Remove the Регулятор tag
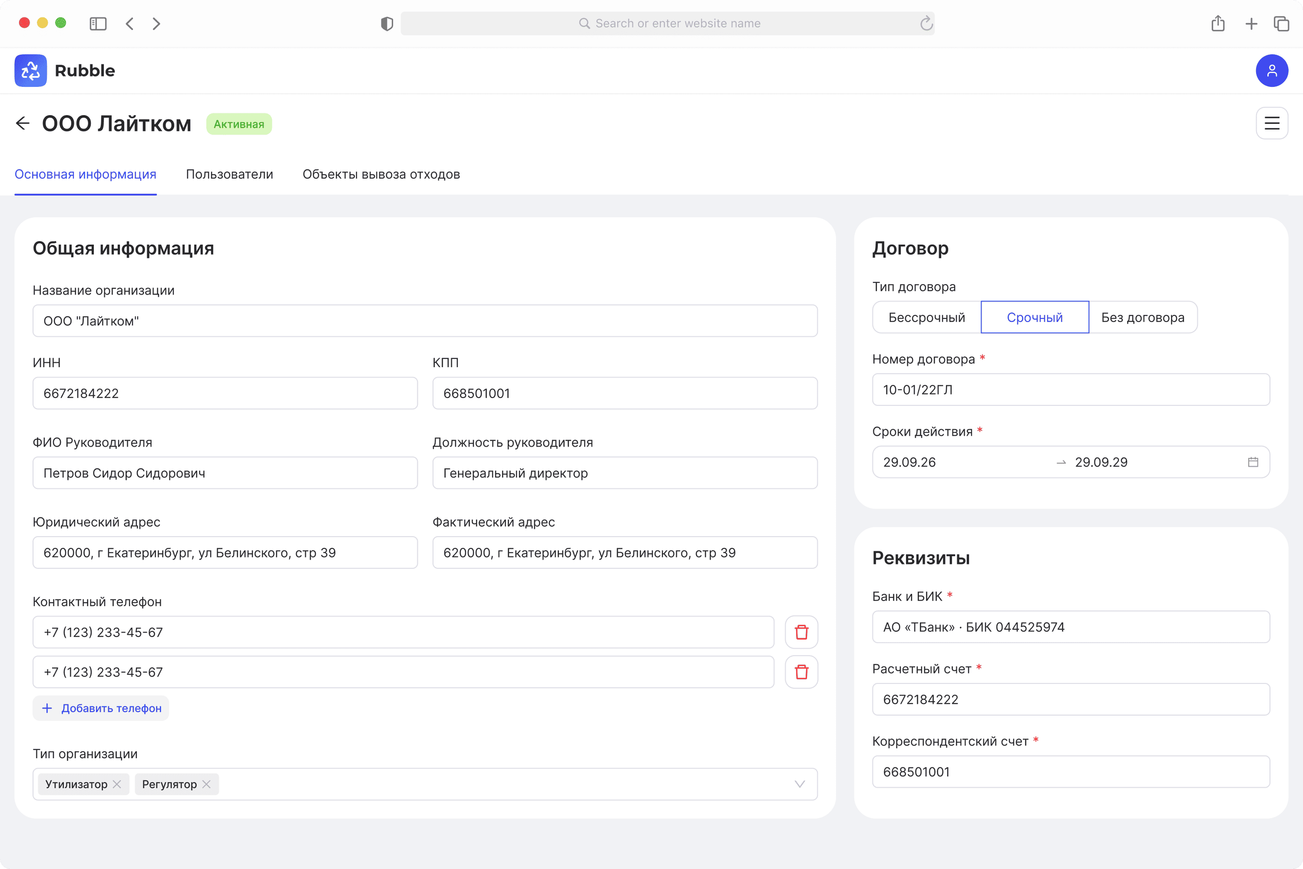 coord(206,784)
